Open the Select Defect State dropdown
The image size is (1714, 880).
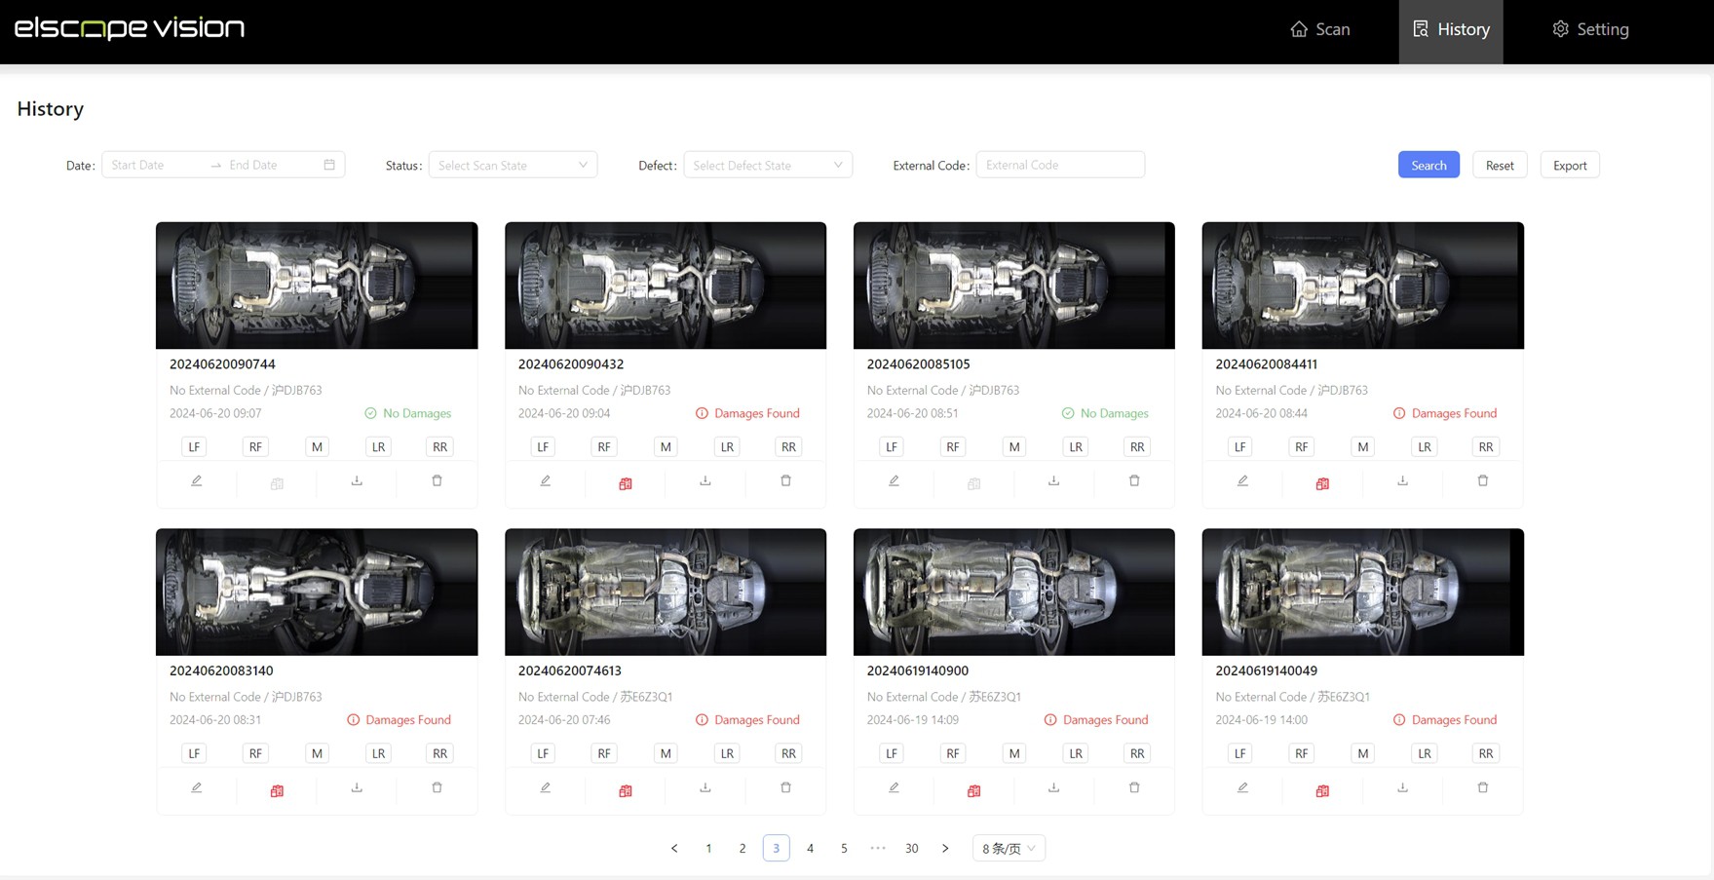point(768,165)
